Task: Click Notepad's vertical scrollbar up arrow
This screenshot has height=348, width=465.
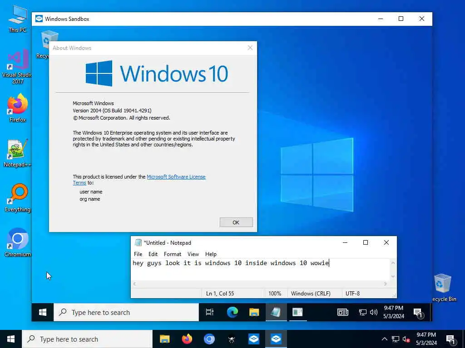Action: click(393, 263)
